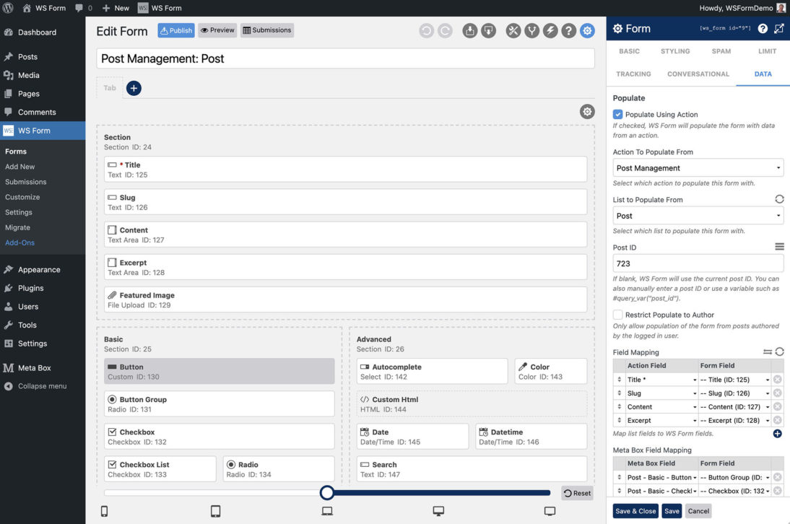Click the Cancel button

pyautogui.click(x=698, y=511)
